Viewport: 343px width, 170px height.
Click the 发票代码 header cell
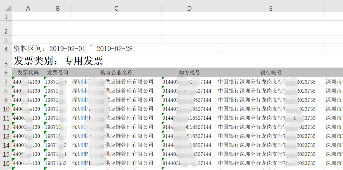[28, 72]
